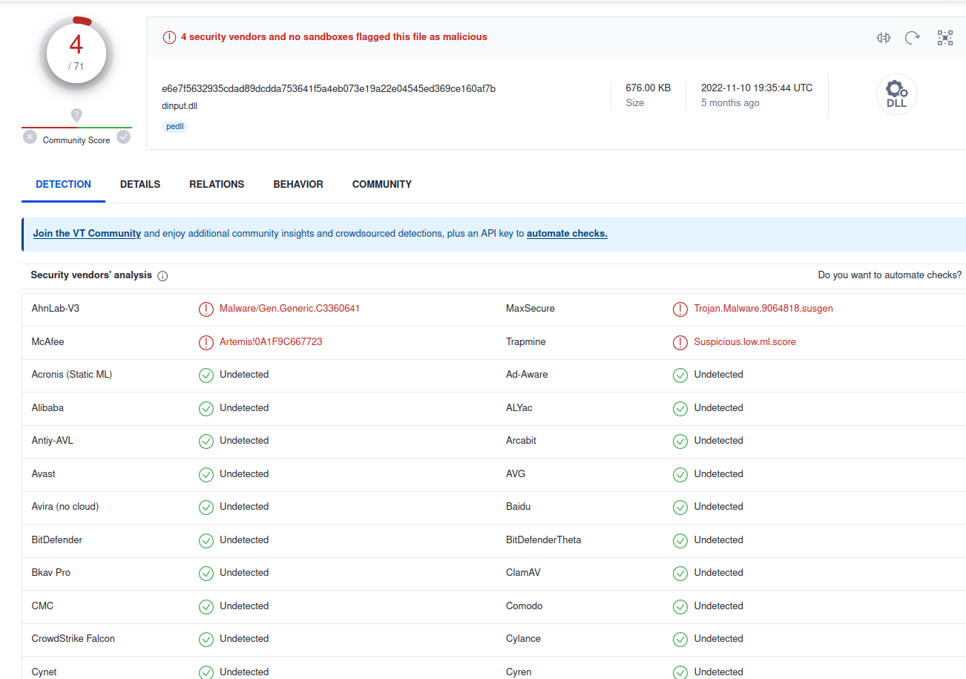Click the info icon beside Security vendors' analysis
Viewport: 966px width, 679px height.
[x=162, y=276]
